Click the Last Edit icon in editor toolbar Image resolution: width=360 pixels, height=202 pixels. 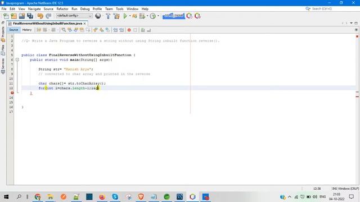coord(39,30)
